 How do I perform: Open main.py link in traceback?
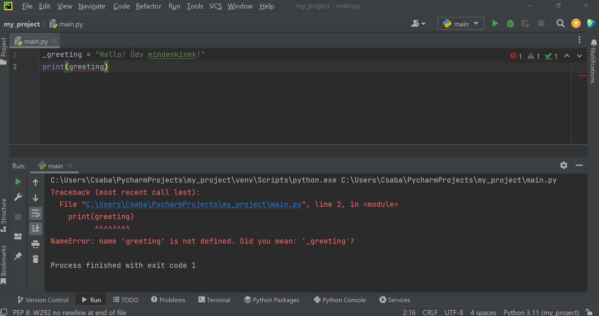click(x=193, y=204)
